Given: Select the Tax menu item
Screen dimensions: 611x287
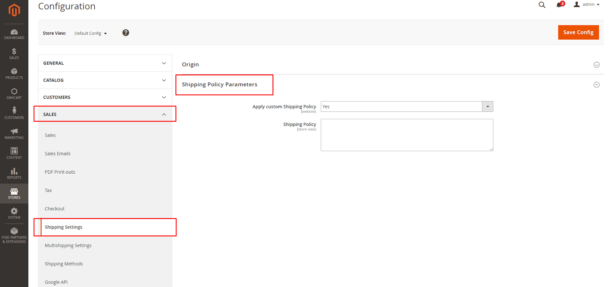Looking at the screenshot, I should 48,190.
